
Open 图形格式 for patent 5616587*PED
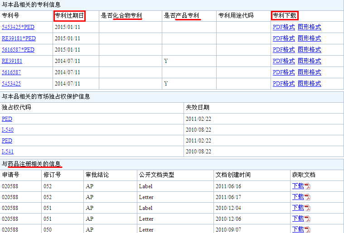click(310, 50)
